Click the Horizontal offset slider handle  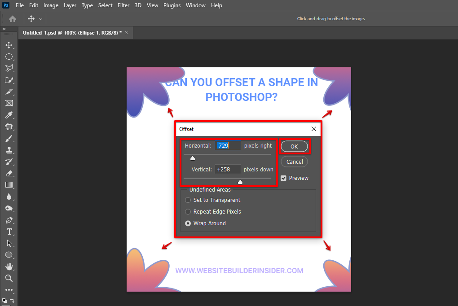193,158
